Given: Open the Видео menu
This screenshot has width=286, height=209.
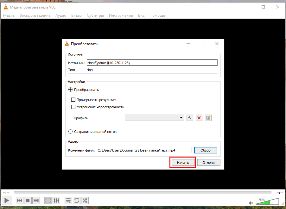Looking at the screenshot, I should (76, 15).
